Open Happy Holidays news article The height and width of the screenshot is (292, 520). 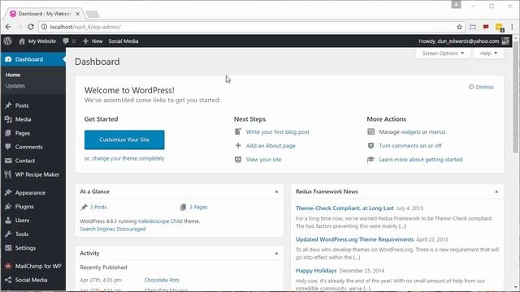(x=316, y=271)
